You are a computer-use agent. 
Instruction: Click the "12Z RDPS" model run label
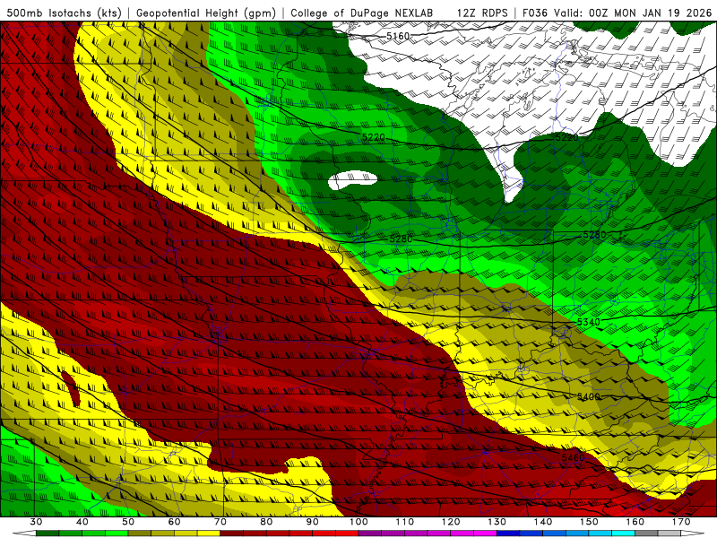[482, 13]
